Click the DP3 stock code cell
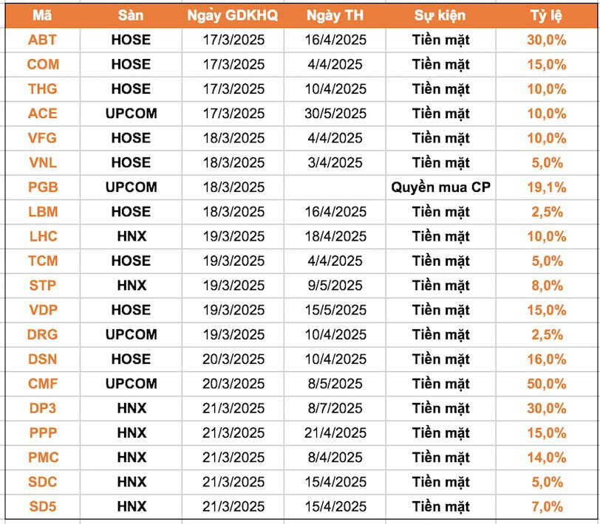600x524 pixels. 42,408
